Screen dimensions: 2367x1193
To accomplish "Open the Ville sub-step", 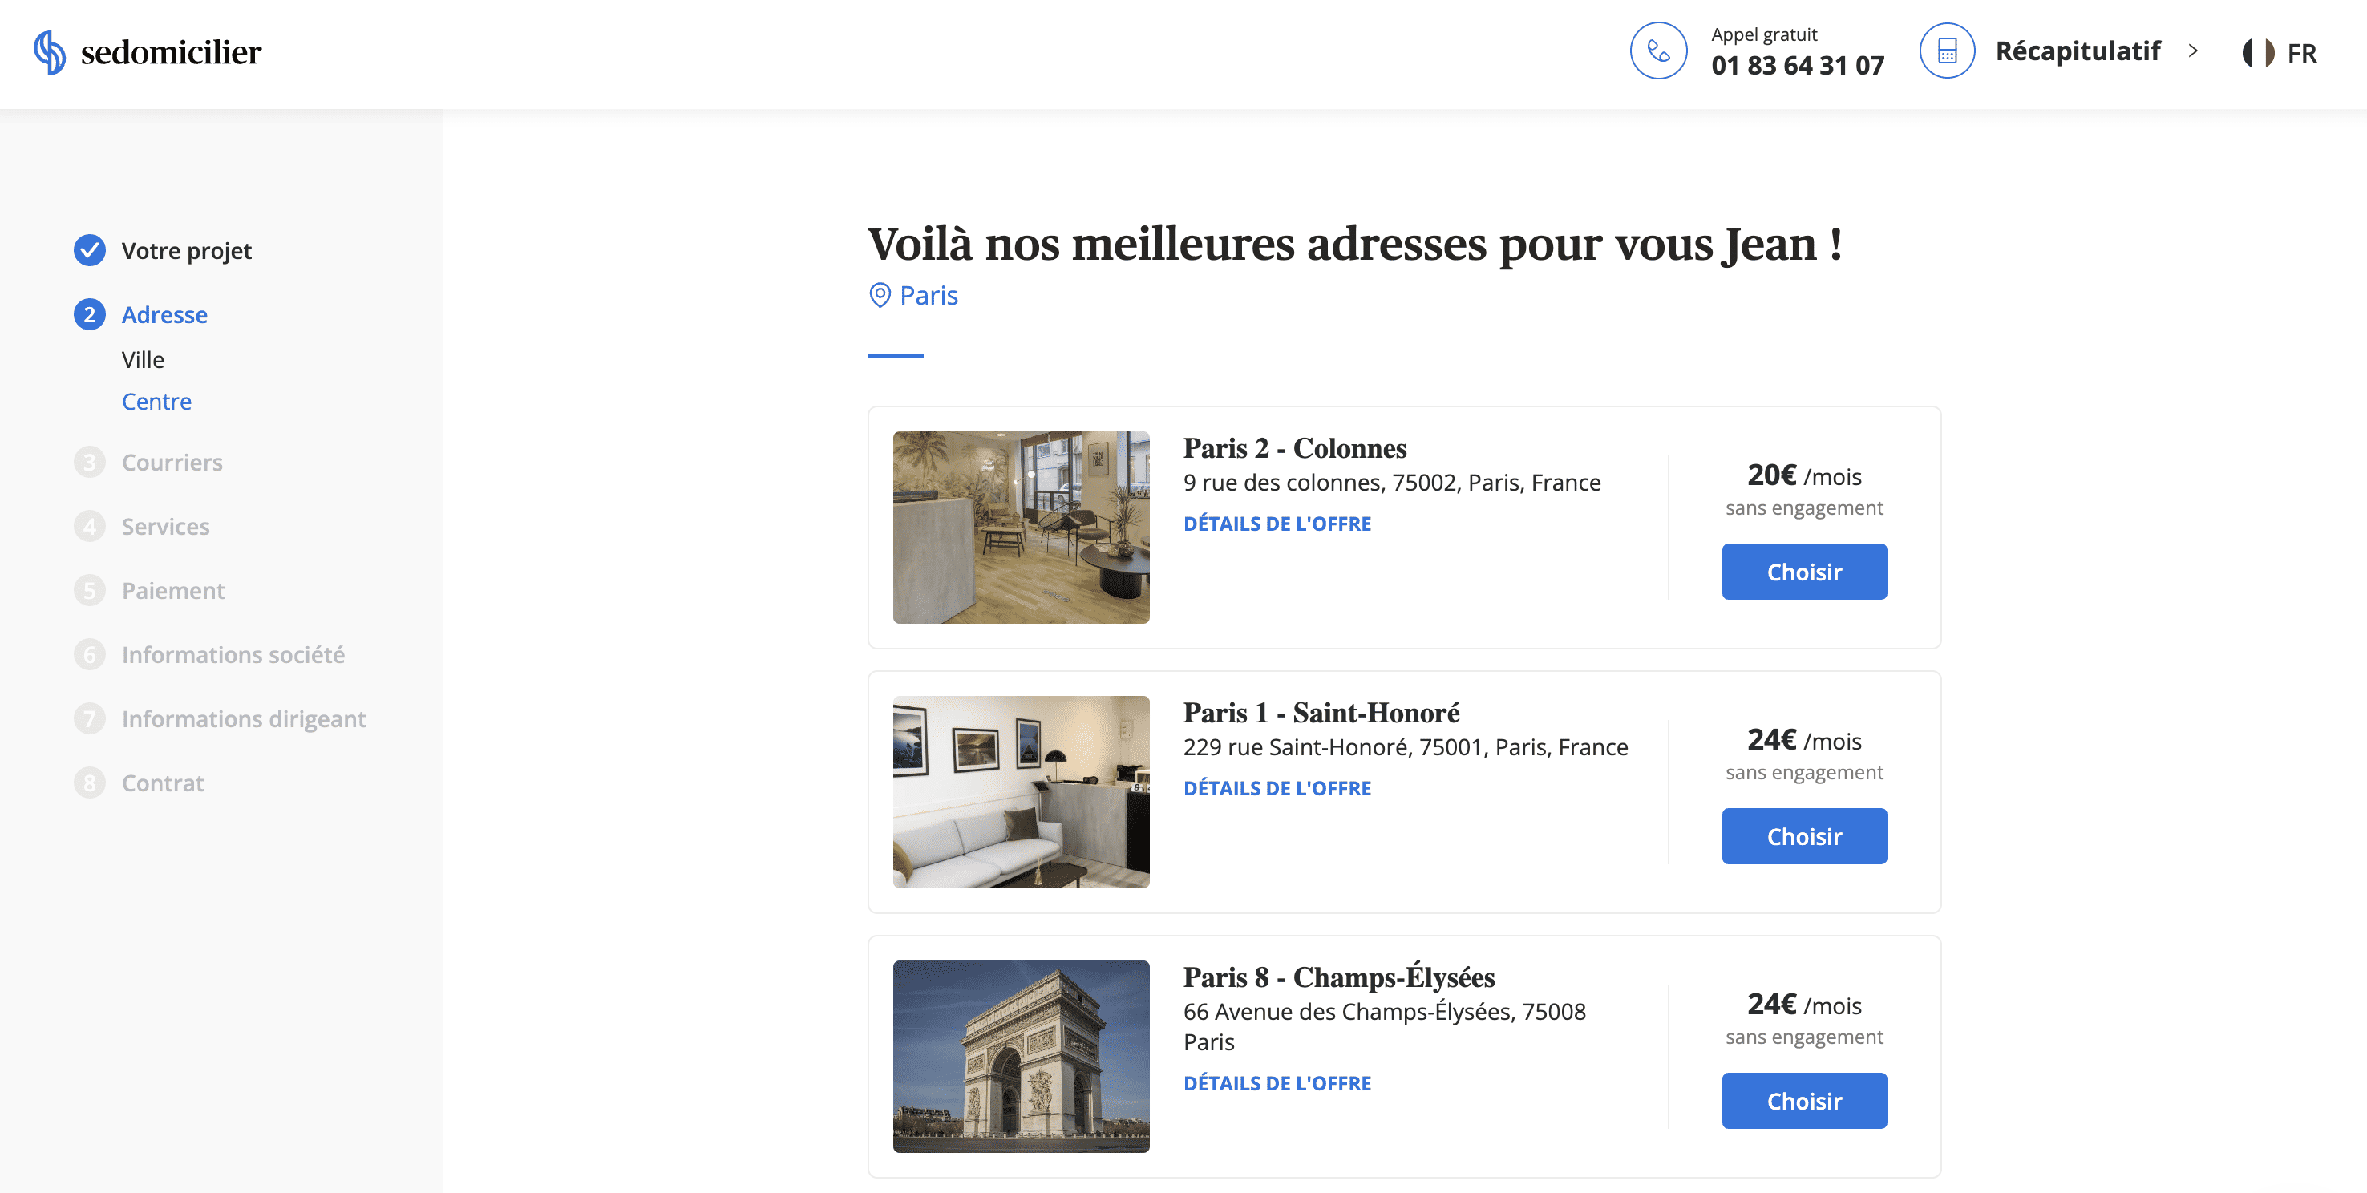I will (143, 359).
